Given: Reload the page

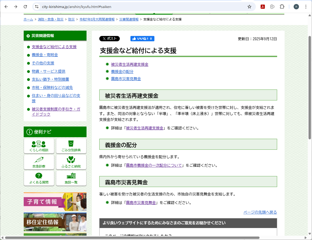Looking at the screenshot, I should [25, 7].
